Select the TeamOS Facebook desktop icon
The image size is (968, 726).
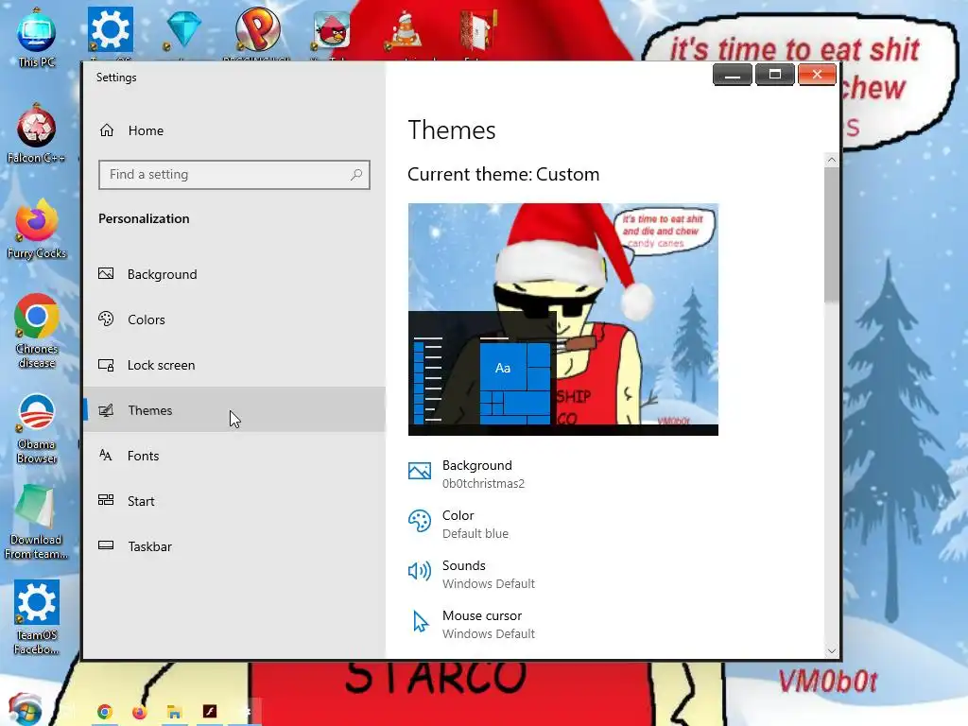click(x=37, y=617)
